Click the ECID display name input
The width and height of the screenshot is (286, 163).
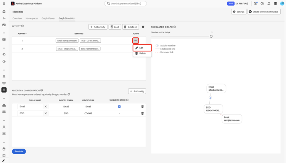click(30, 113)
